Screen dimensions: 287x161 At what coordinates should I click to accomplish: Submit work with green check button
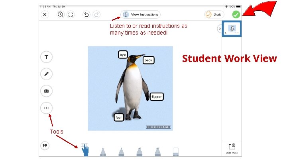click(x=236, y=15)
